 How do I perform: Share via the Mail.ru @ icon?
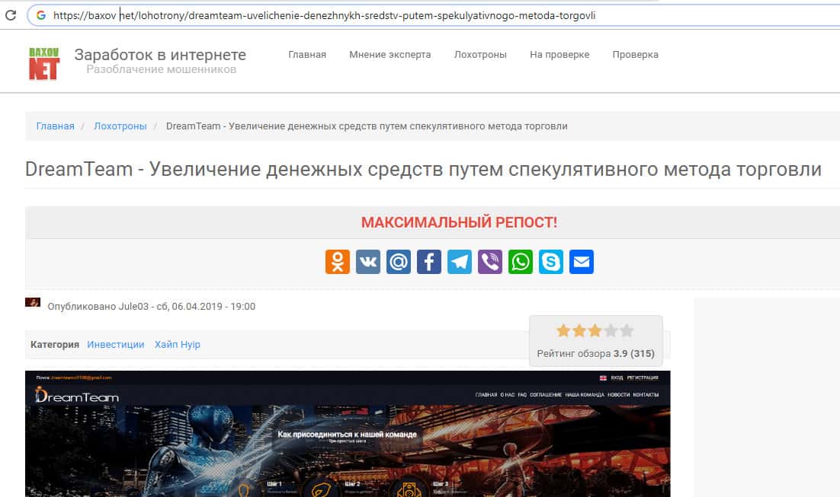click(x=399, y=262)
